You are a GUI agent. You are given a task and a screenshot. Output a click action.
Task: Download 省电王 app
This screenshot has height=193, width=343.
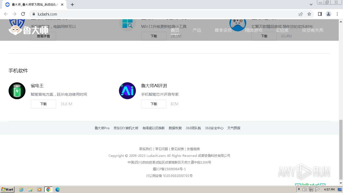tap(43, 104)
